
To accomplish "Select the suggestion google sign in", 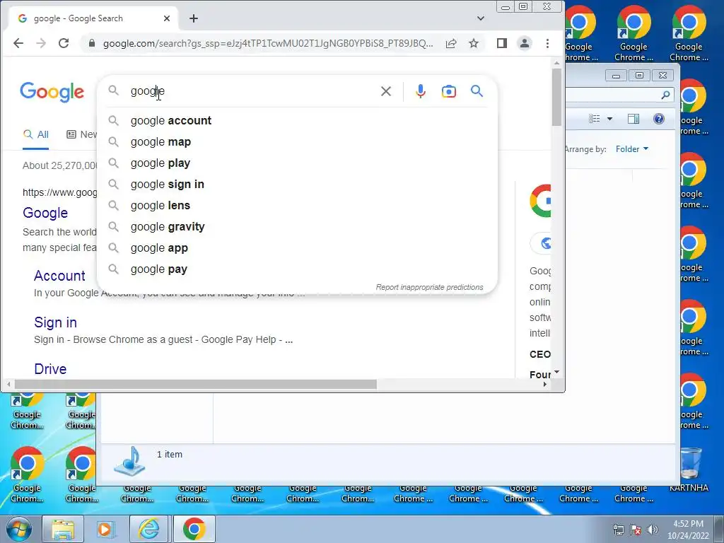I will click(298, 185).
